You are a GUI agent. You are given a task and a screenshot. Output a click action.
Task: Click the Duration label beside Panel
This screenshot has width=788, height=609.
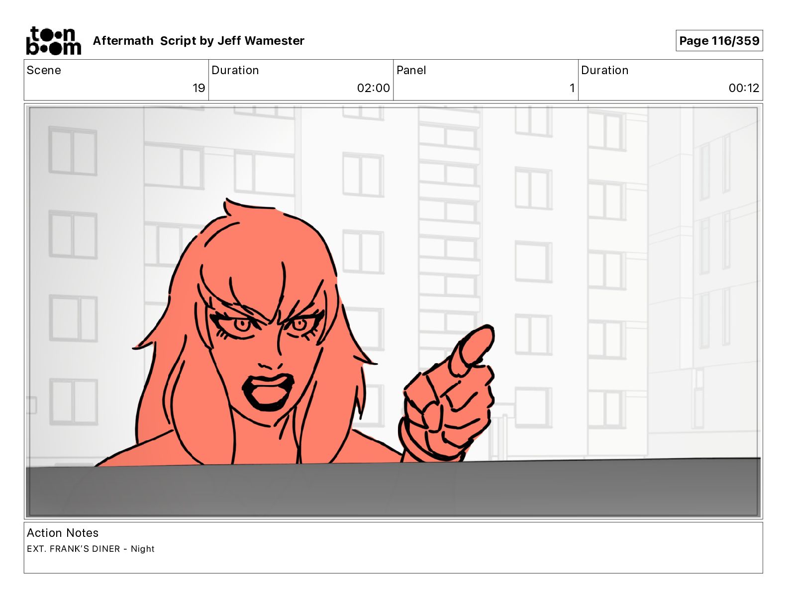tap(604, 70)
